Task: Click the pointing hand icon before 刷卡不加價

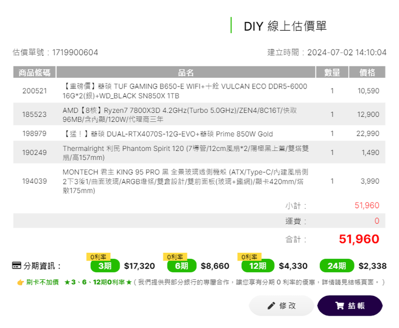Action: [x=20, y=282]
